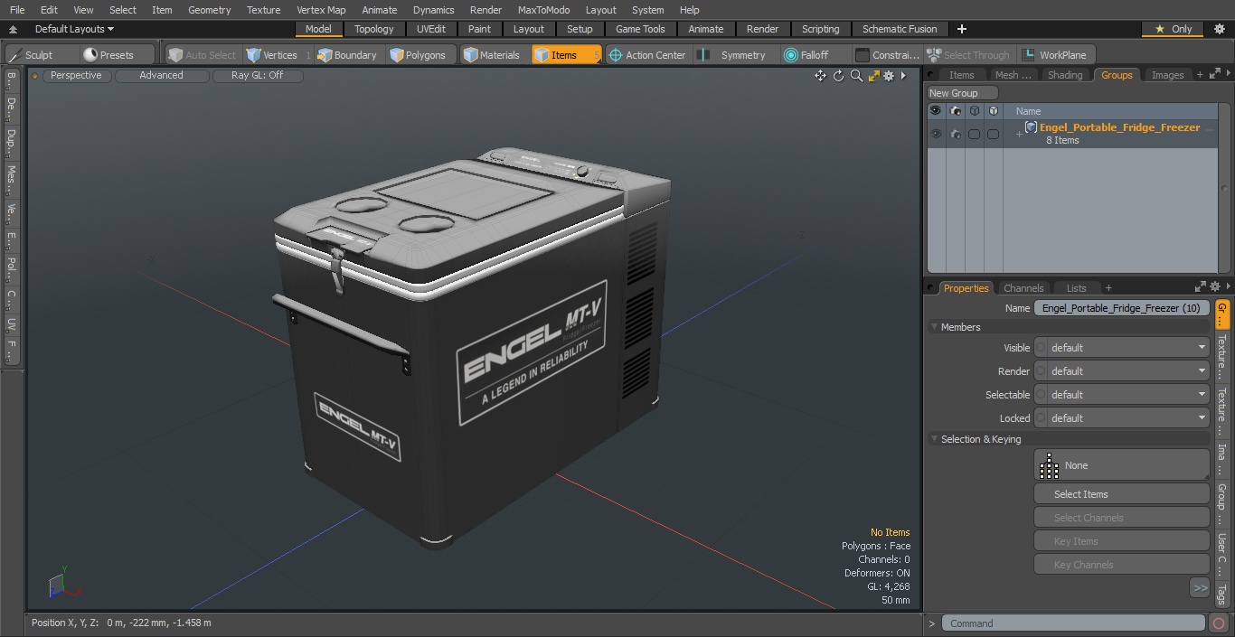Maximize the viewport with the yellow expand icon
Image resolution: width=1235 pixels, height=637 pixels.
873,76
